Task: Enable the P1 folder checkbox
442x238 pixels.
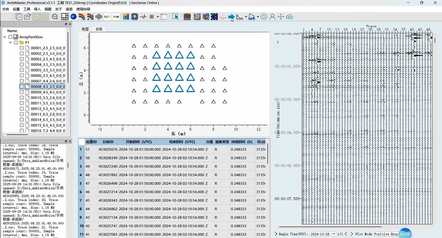Action: pyautogui.click(x=16, y=43)
